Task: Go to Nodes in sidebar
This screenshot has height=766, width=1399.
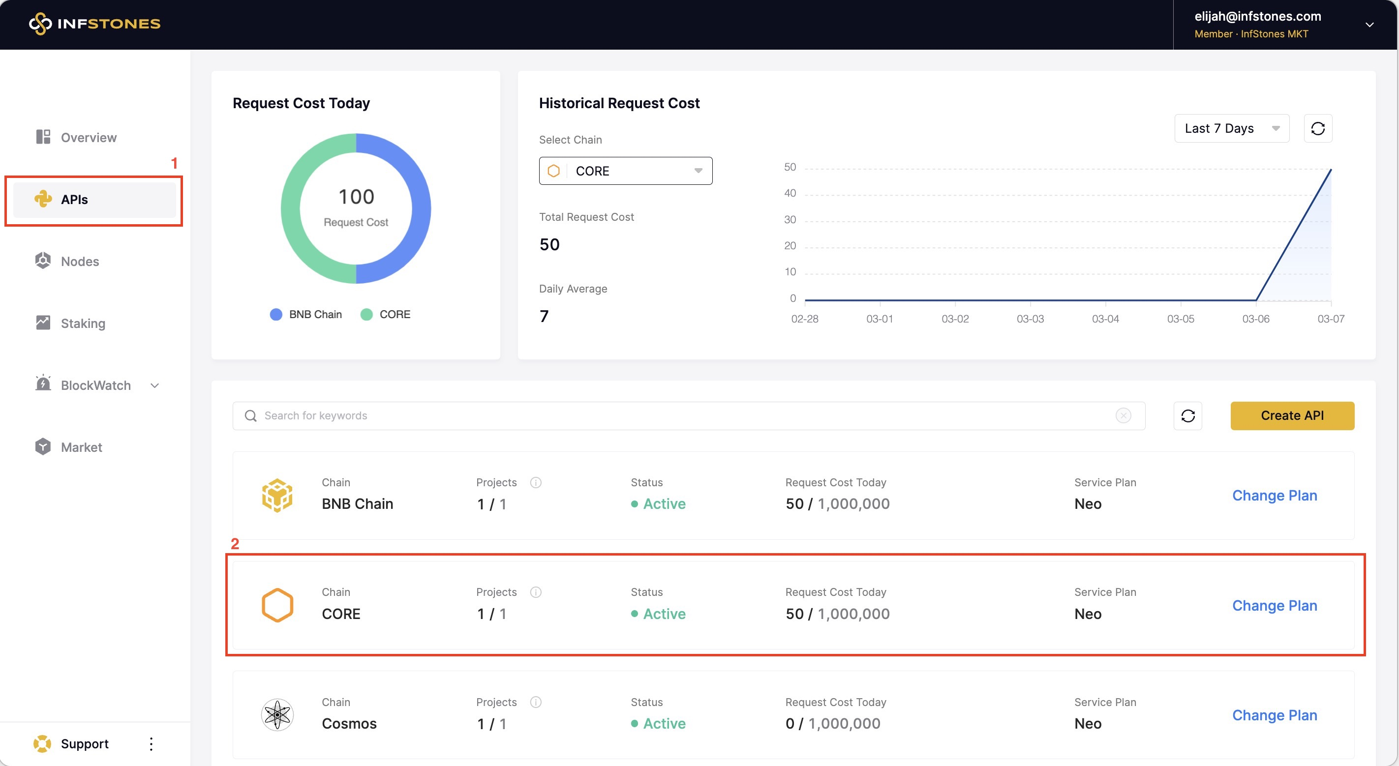Action: 80,261
